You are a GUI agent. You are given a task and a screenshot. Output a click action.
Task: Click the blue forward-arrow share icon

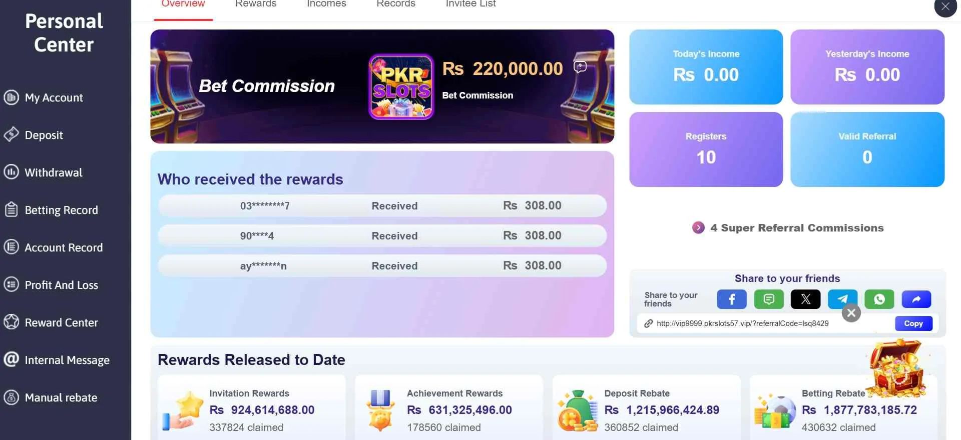click(916, 299)
